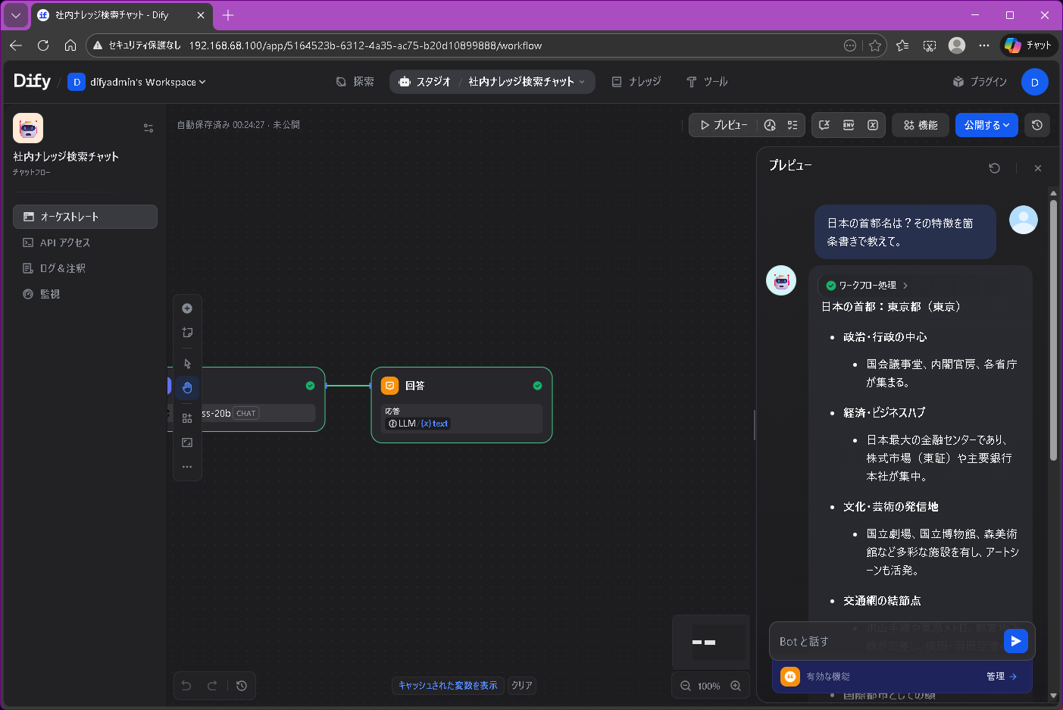Add a new node with the plus tool
This screenshot has height=710, width=1063.
[187, 308]
